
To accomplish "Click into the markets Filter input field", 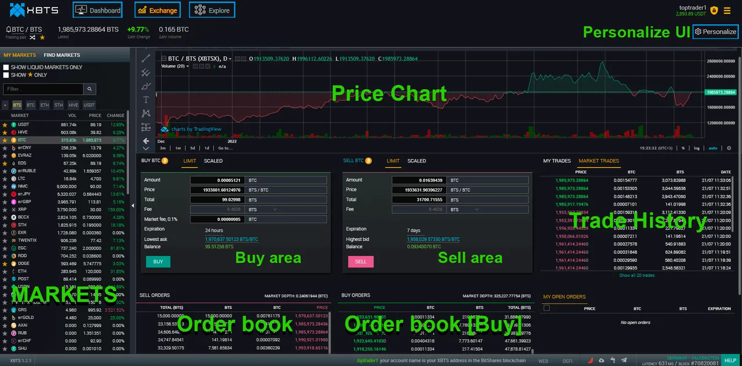I will pos(43,89).
